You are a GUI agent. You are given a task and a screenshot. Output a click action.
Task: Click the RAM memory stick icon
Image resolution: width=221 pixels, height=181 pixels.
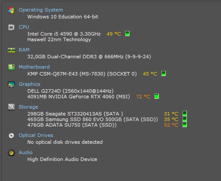pos(11,50)
